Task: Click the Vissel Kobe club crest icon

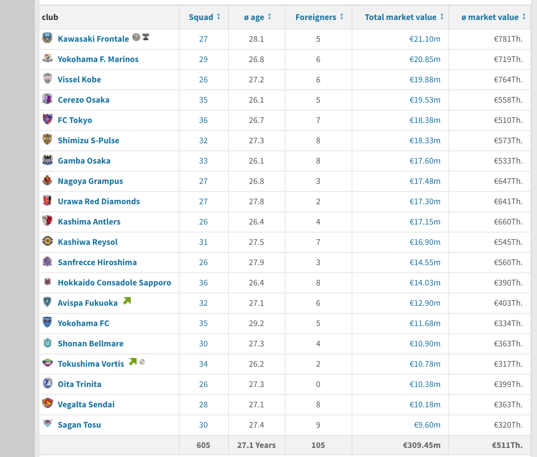Action: 48,79
